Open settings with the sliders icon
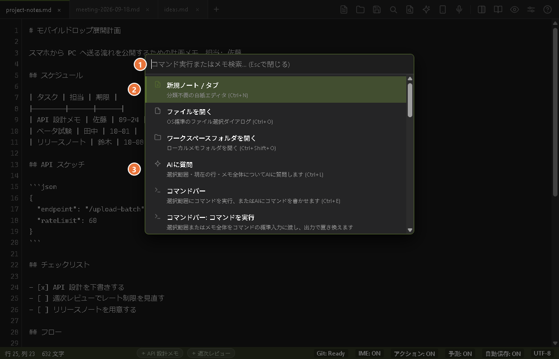The width and height of the screenshot is (559, 359). (x=531, y=9)
